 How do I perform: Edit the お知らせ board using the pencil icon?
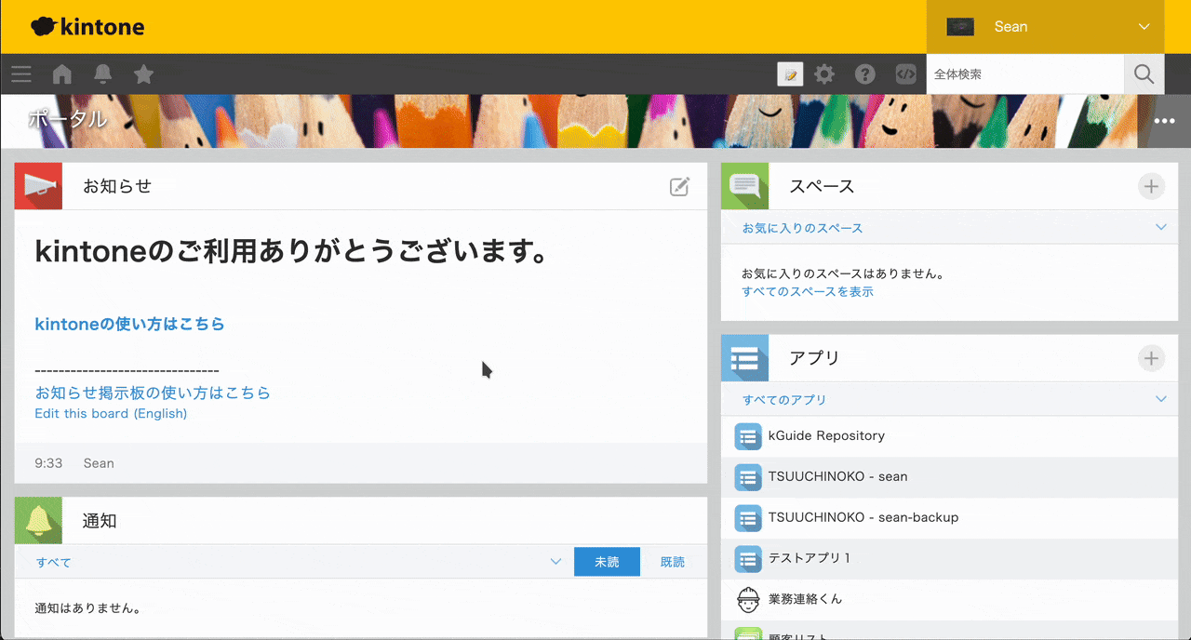tap(679, 186)
